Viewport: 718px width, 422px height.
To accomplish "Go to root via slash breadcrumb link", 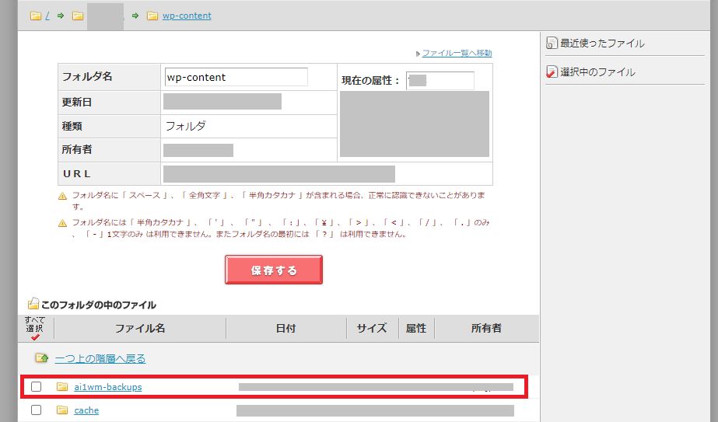I will pyautogui.click(x=47, y=16).
